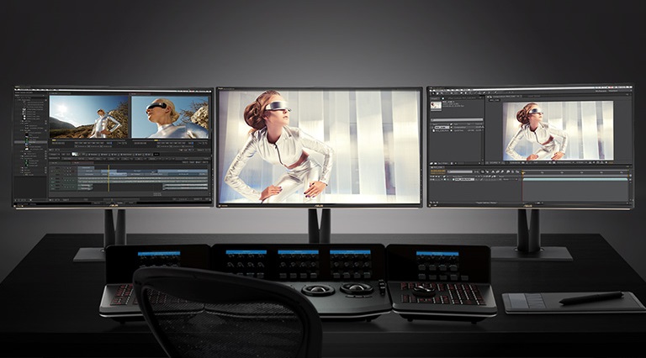Click the composition viewer image on the right monitor

click(559, 130)
